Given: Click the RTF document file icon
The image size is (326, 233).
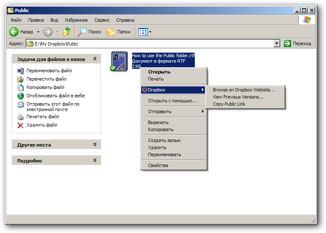Looking at the screenshot, I should pyautogui.click(x=119, y=61).
